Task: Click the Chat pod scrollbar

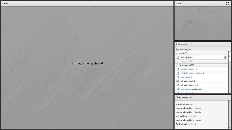Action: [x=230, y=115]
